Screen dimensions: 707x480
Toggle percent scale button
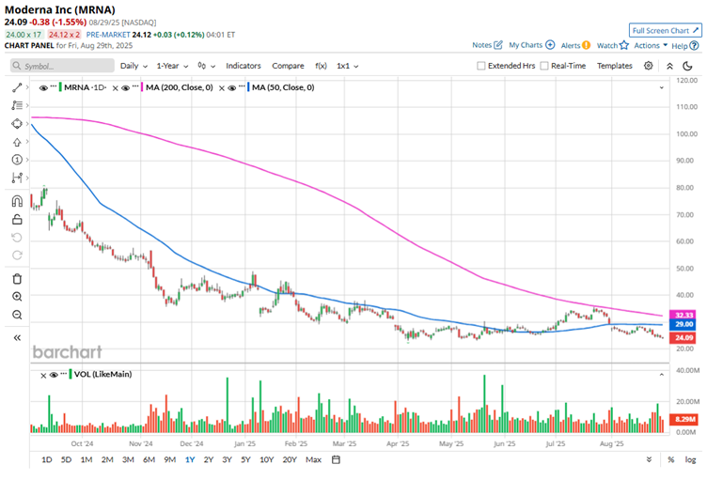(671, 459)
